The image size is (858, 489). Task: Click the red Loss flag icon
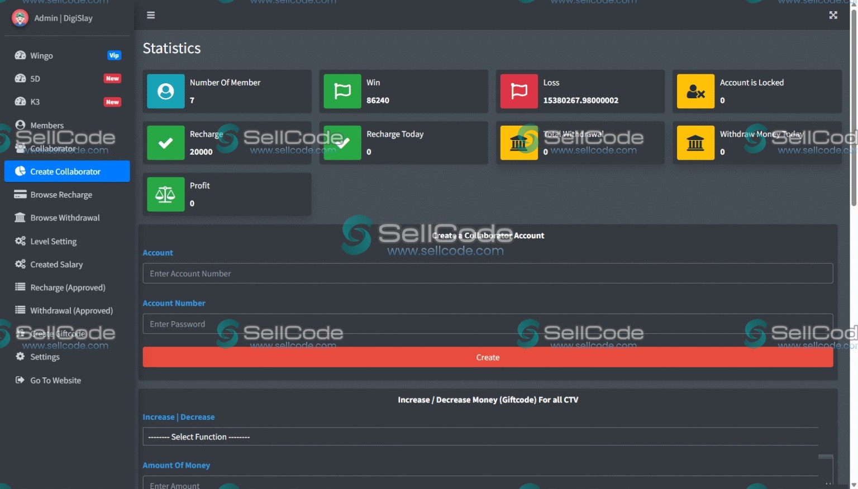pyautogui.click(x=519, y=91)
